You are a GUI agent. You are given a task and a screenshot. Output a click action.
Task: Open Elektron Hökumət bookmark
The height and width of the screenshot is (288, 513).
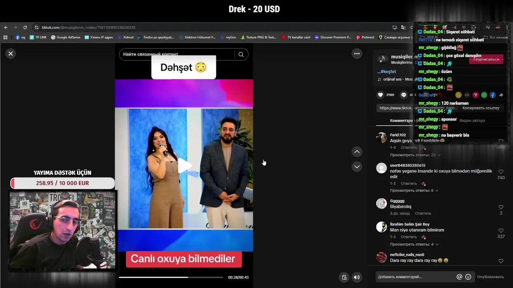197,37
